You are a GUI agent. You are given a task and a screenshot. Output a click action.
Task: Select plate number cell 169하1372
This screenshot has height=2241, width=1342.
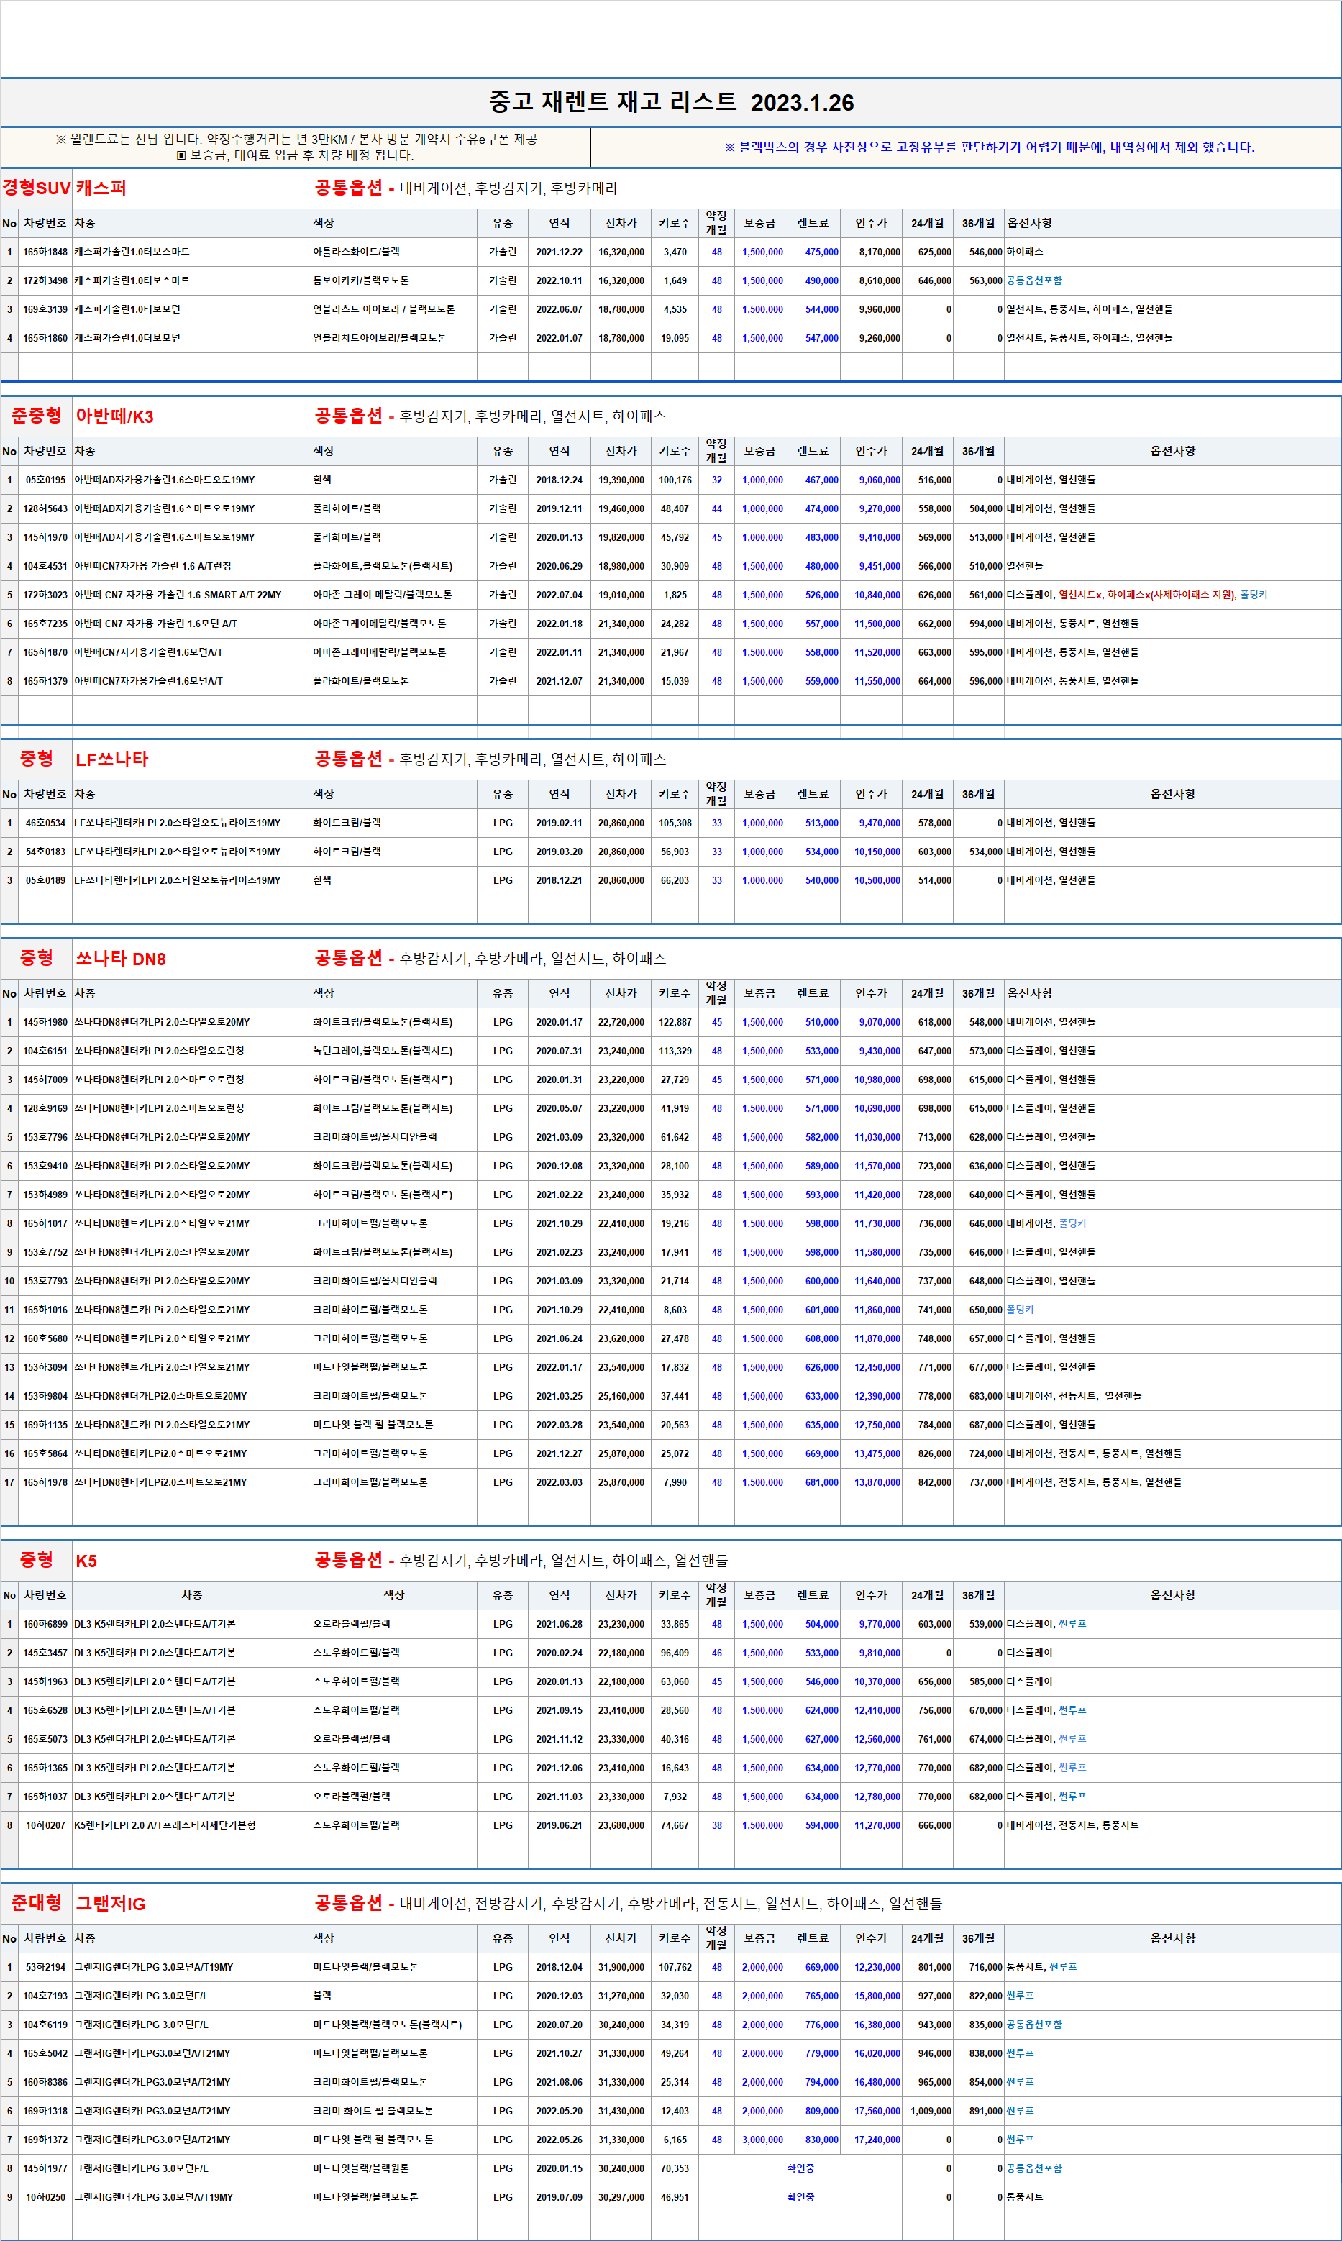45,2140
